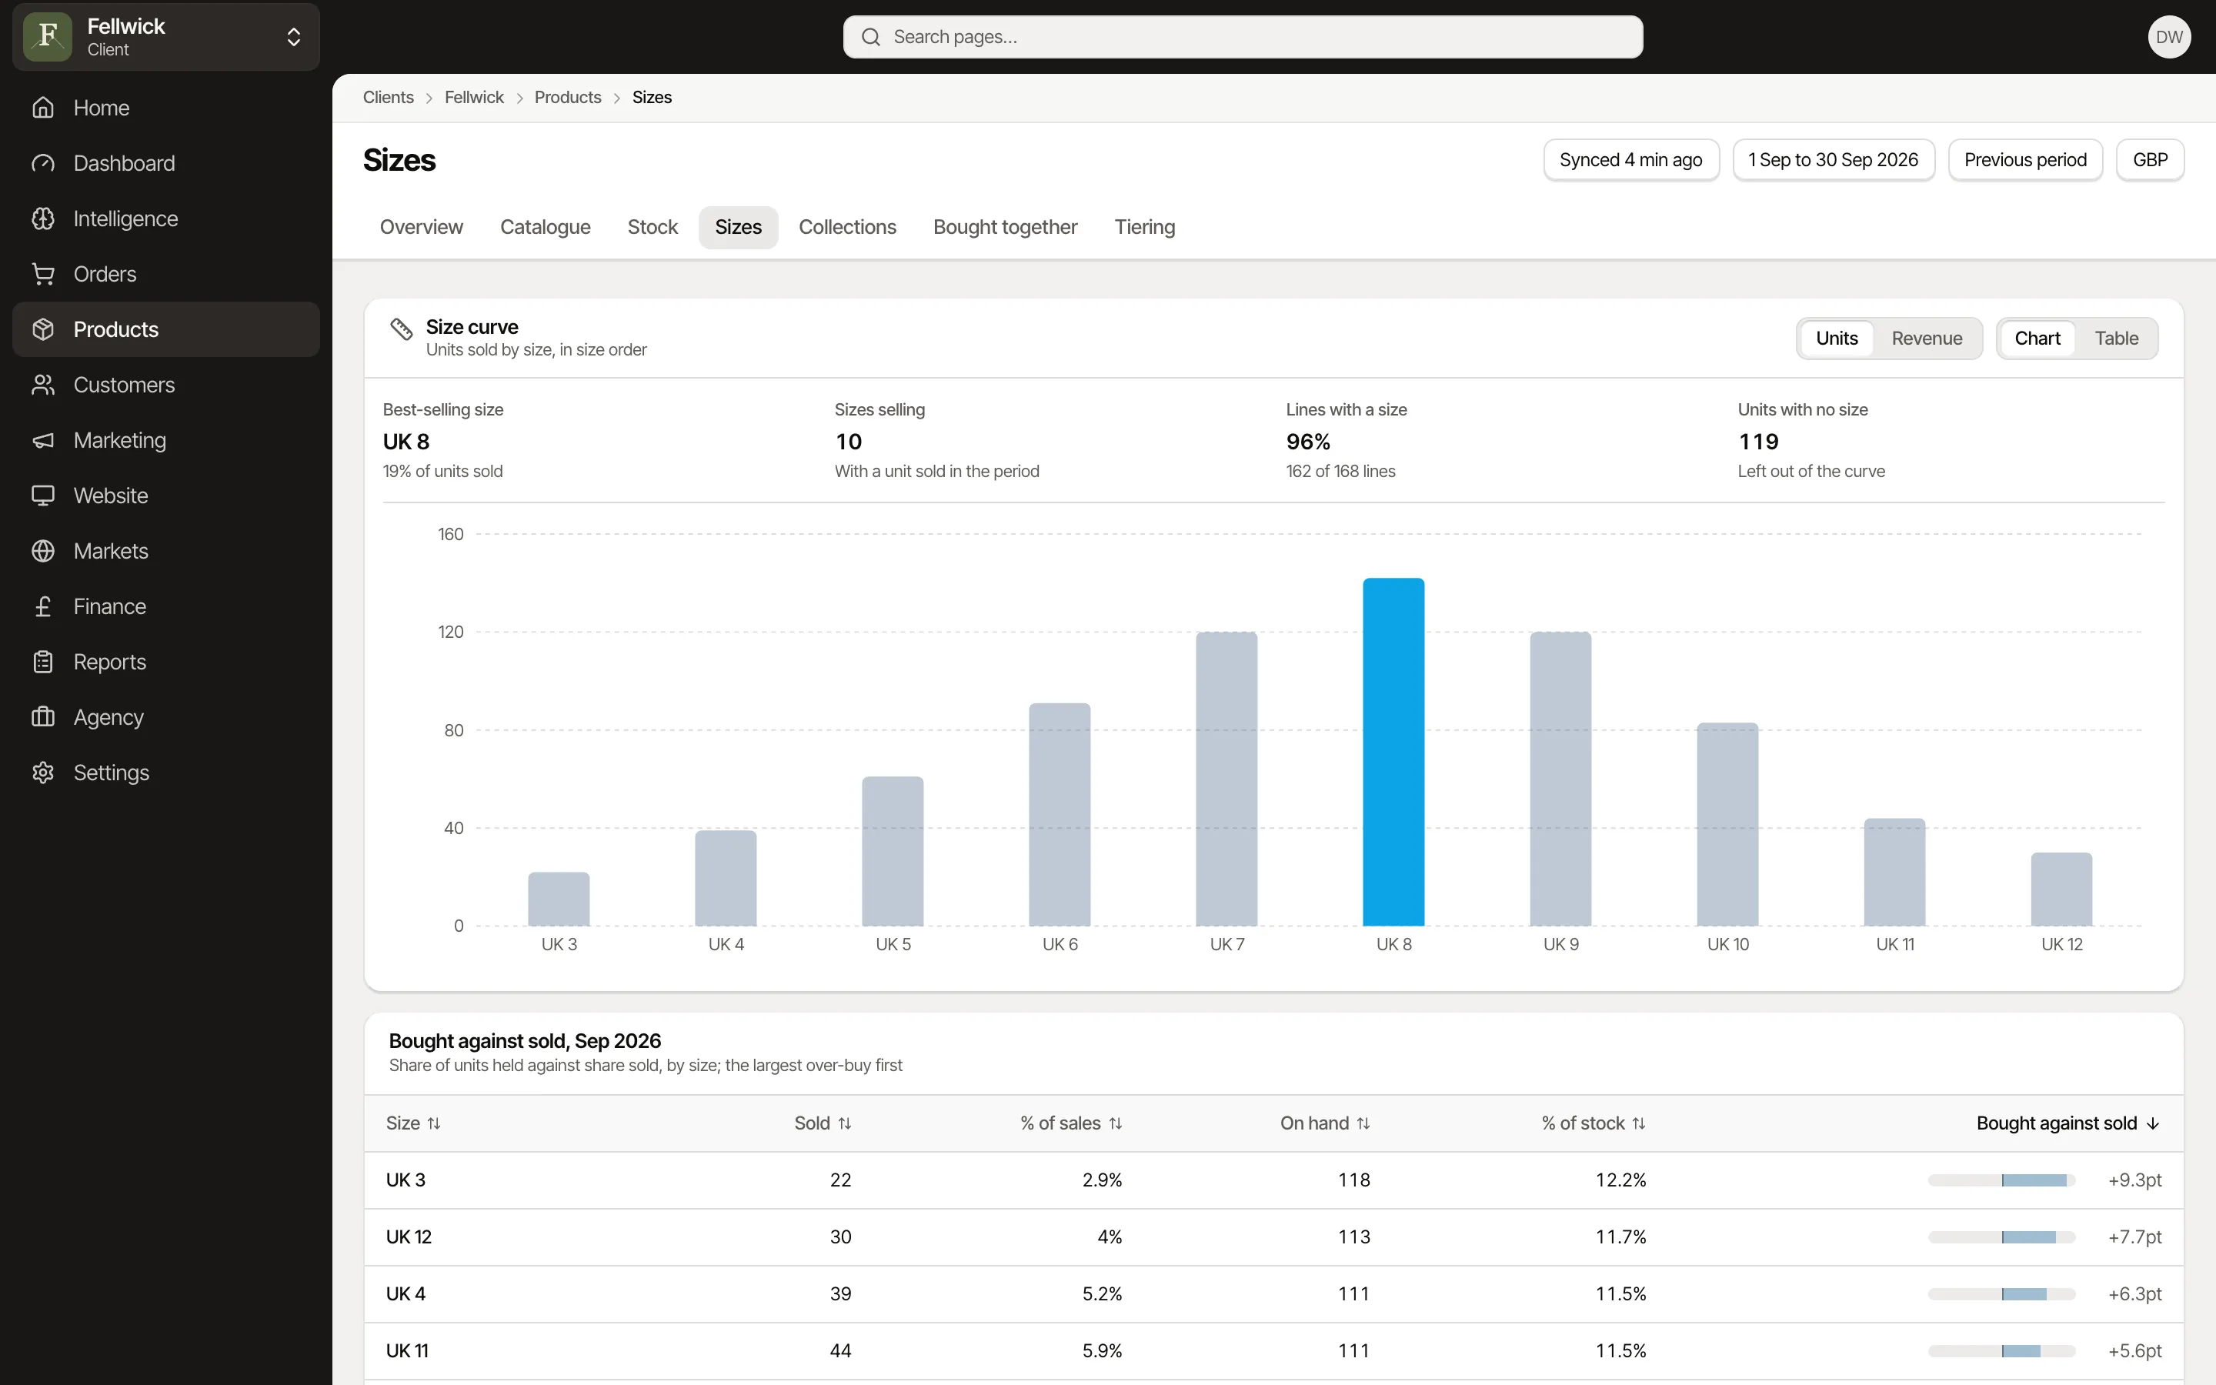Sort table by Bought against sold

[x=2067, y=1123]
